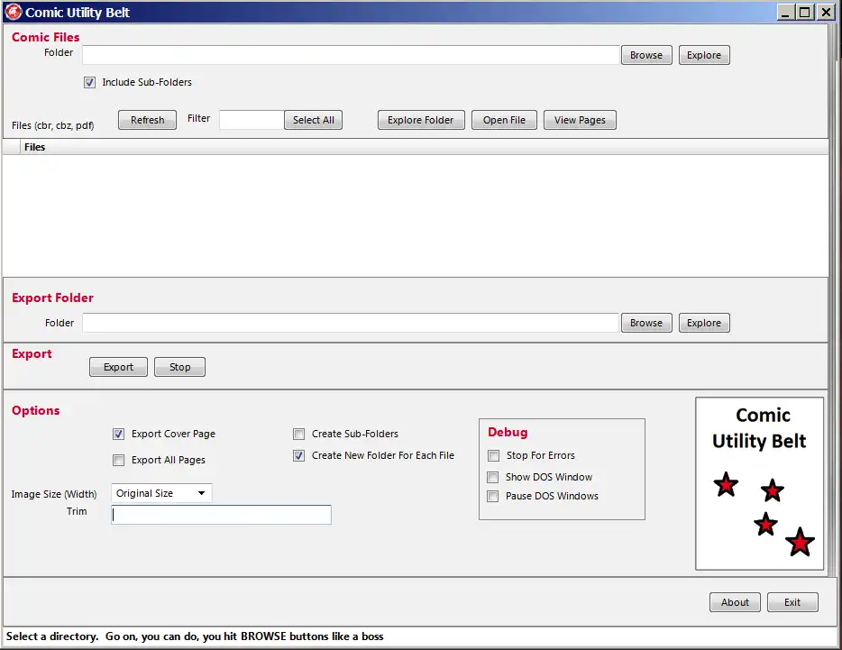Tick Pause DOS Windows checkbox
The width and height of the screenshot is (842, 650).
(x=492, y=496)
